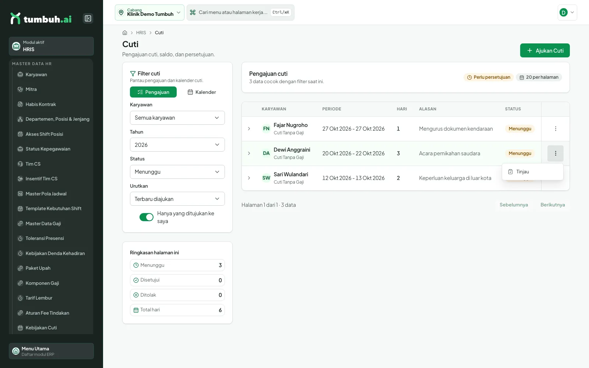The image size is (589, 368).
Task: Click the Tim CS headset icon
Action: point(20,164)
